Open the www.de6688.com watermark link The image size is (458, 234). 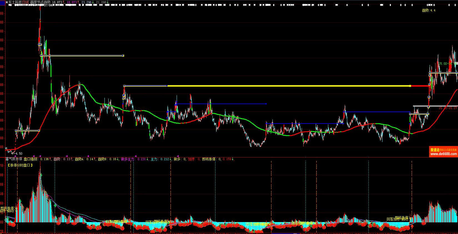444,154
